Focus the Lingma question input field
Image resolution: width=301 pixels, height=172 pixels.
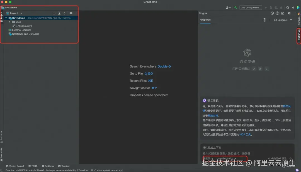pos(247,153)
